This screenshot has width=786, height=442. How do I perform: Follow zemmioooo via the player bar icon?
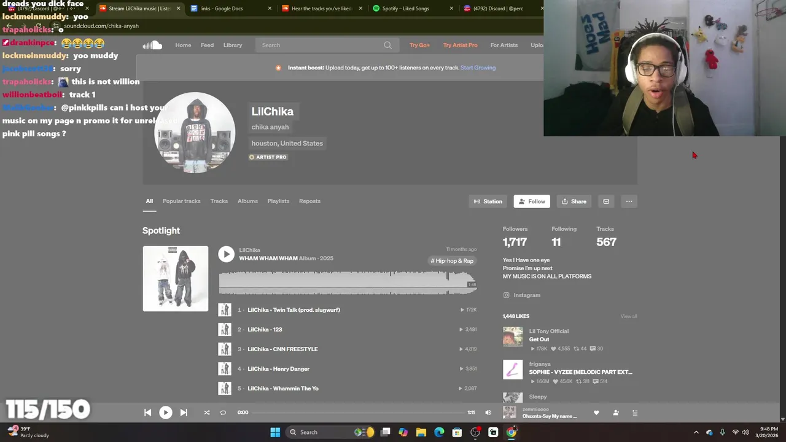tap(616, 413)
